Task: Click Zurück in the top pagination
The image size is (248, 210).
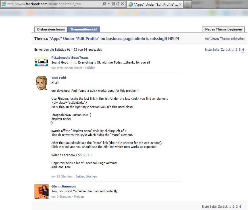Action: (x=226, y=50)
